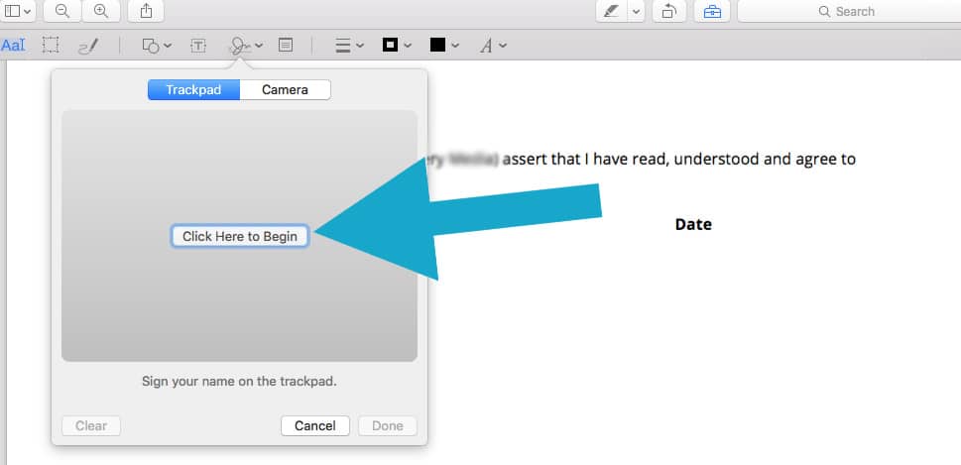The image size is (961, 465).
Task: Open the Shapes tool menu
Action: tap(157, 46)
